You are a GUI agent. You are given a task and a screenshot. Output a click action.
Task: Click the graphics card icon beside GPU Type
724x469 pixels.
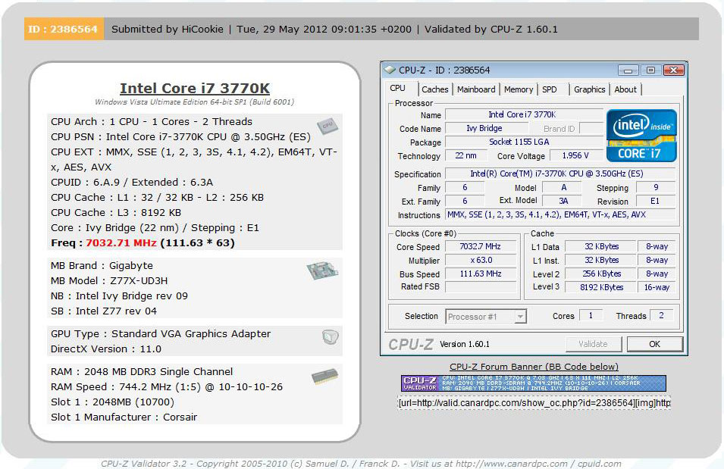pyautogui.click(x=330, y=337)
